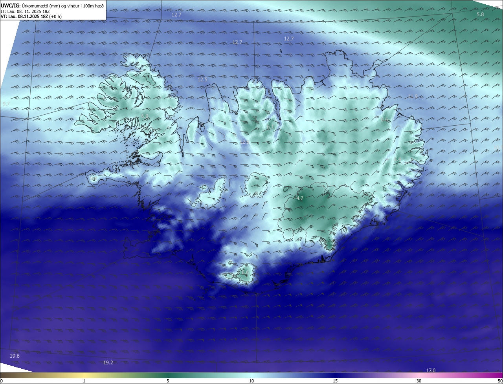The height and width of the screenshot is (384, 503).
Task: Click the 5.8 value label
Action: [480, 15]
